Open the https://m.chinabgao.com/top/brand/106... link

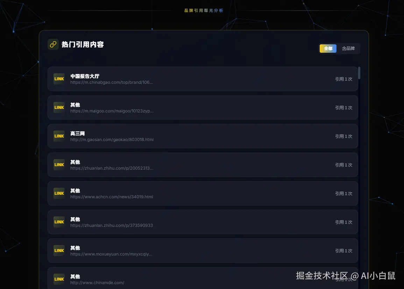click(x=112, y=82)
